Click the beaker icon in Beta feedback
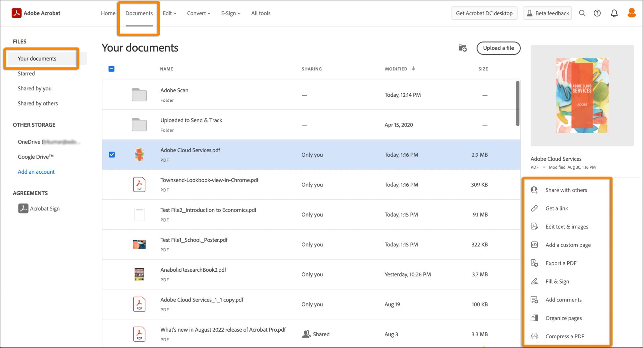 click(x=529, y=13)
